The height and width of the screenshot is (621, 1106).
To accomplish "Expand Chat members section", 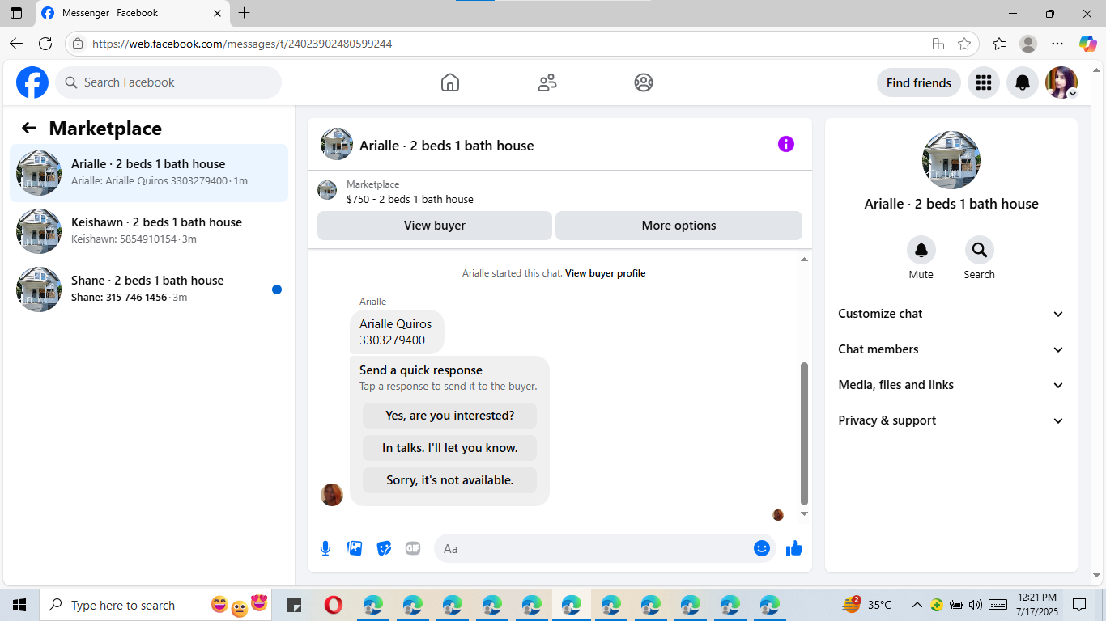I will click(x=951, y=349).
